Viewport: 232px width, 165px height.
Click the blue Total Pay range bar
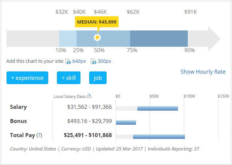pos(159,137)
